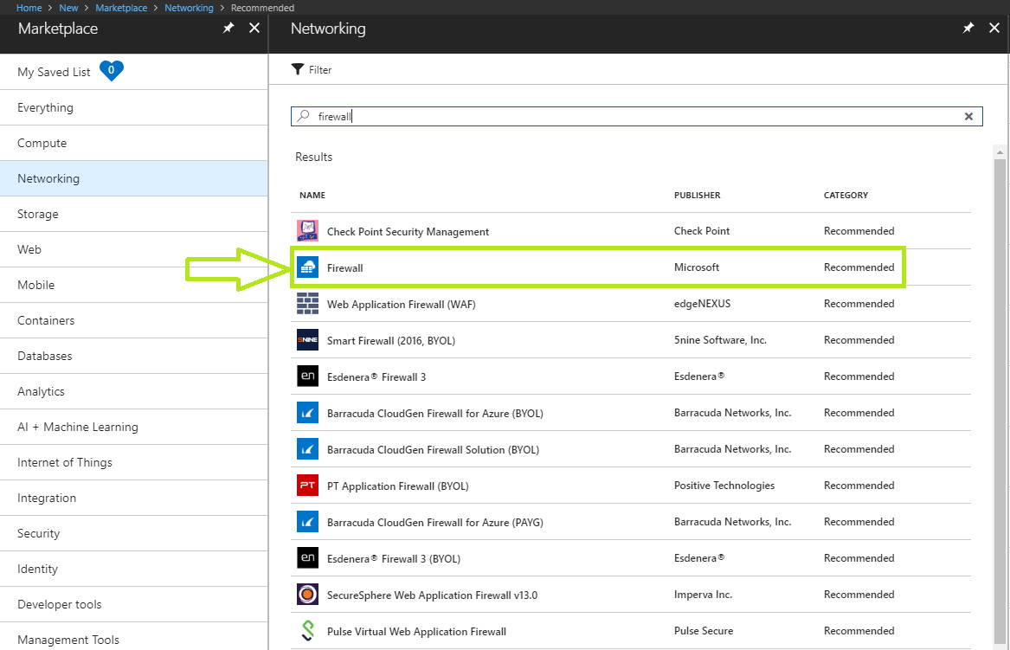The image size is (1010, 650).
Task: Select the Integration category
Action: pyautogui.click(x=134, y=498)
